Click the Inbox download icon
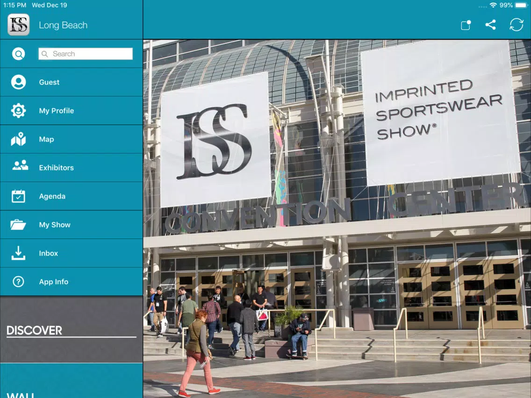This screenshot has width=531, height=398. (x=18, y=253)
